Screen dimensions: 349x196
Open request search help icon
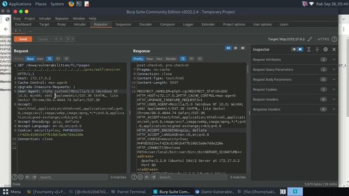[x=15, y=177]
